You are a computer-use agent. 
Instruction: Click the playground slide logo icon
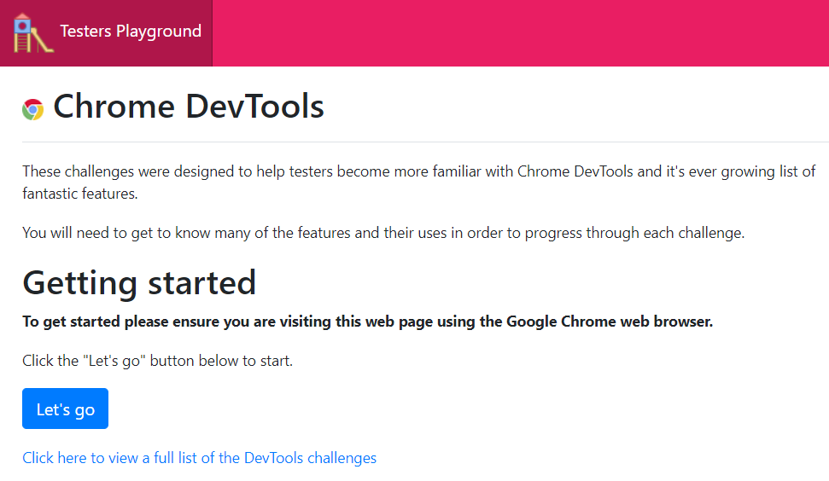tap(33, 32)
